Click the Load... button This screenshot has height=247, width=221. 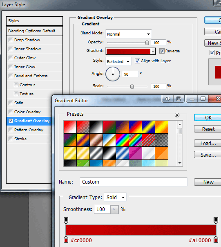click(x=208, y=143)
